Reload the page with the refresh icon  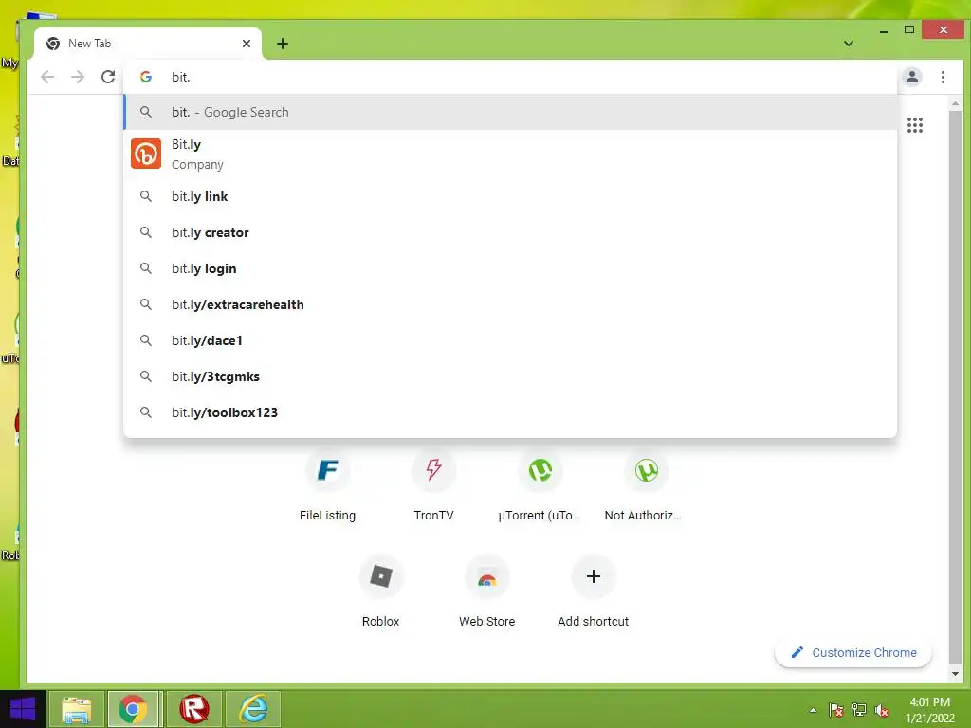[x=108, y=77]
